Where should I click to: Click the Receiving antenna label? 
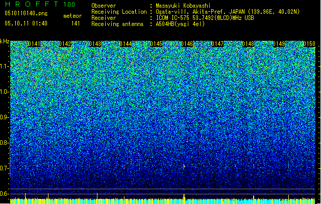(x=117, y=24)
